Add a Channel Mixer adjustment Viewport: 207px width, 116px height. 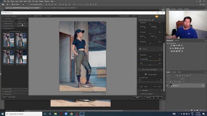(180, 48)
